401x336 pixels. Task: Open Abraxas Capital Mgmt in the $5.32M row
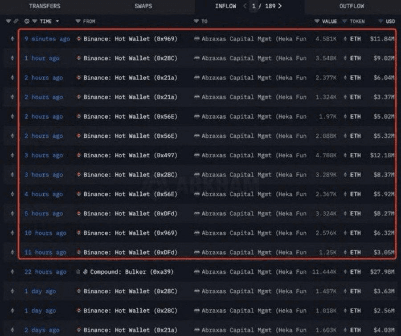click(254, 136)
